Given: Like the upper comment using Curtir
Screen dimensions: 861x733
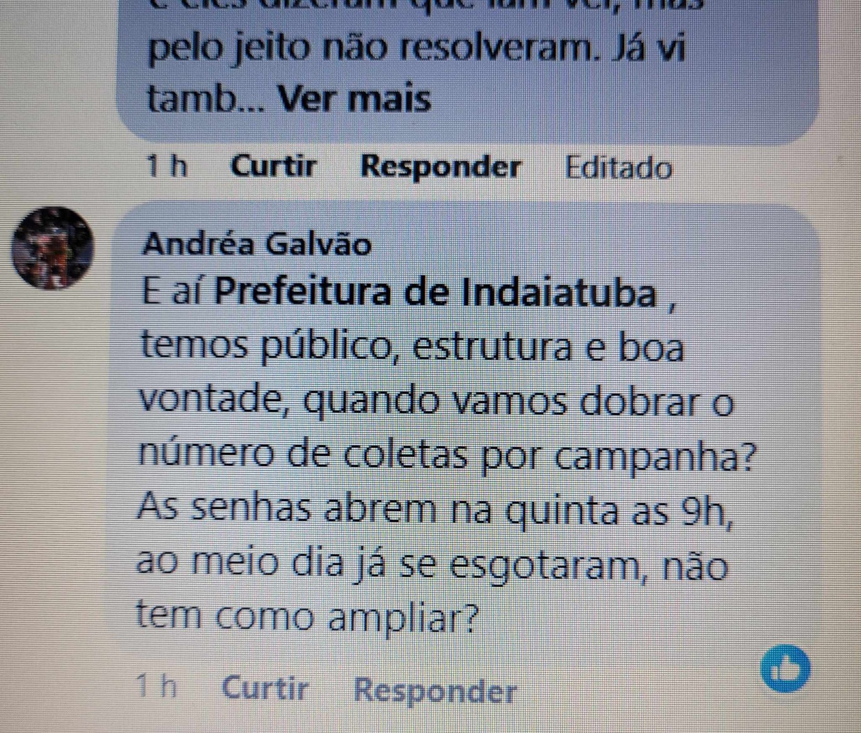Looking at the screenshot, I should pos(273,166).
